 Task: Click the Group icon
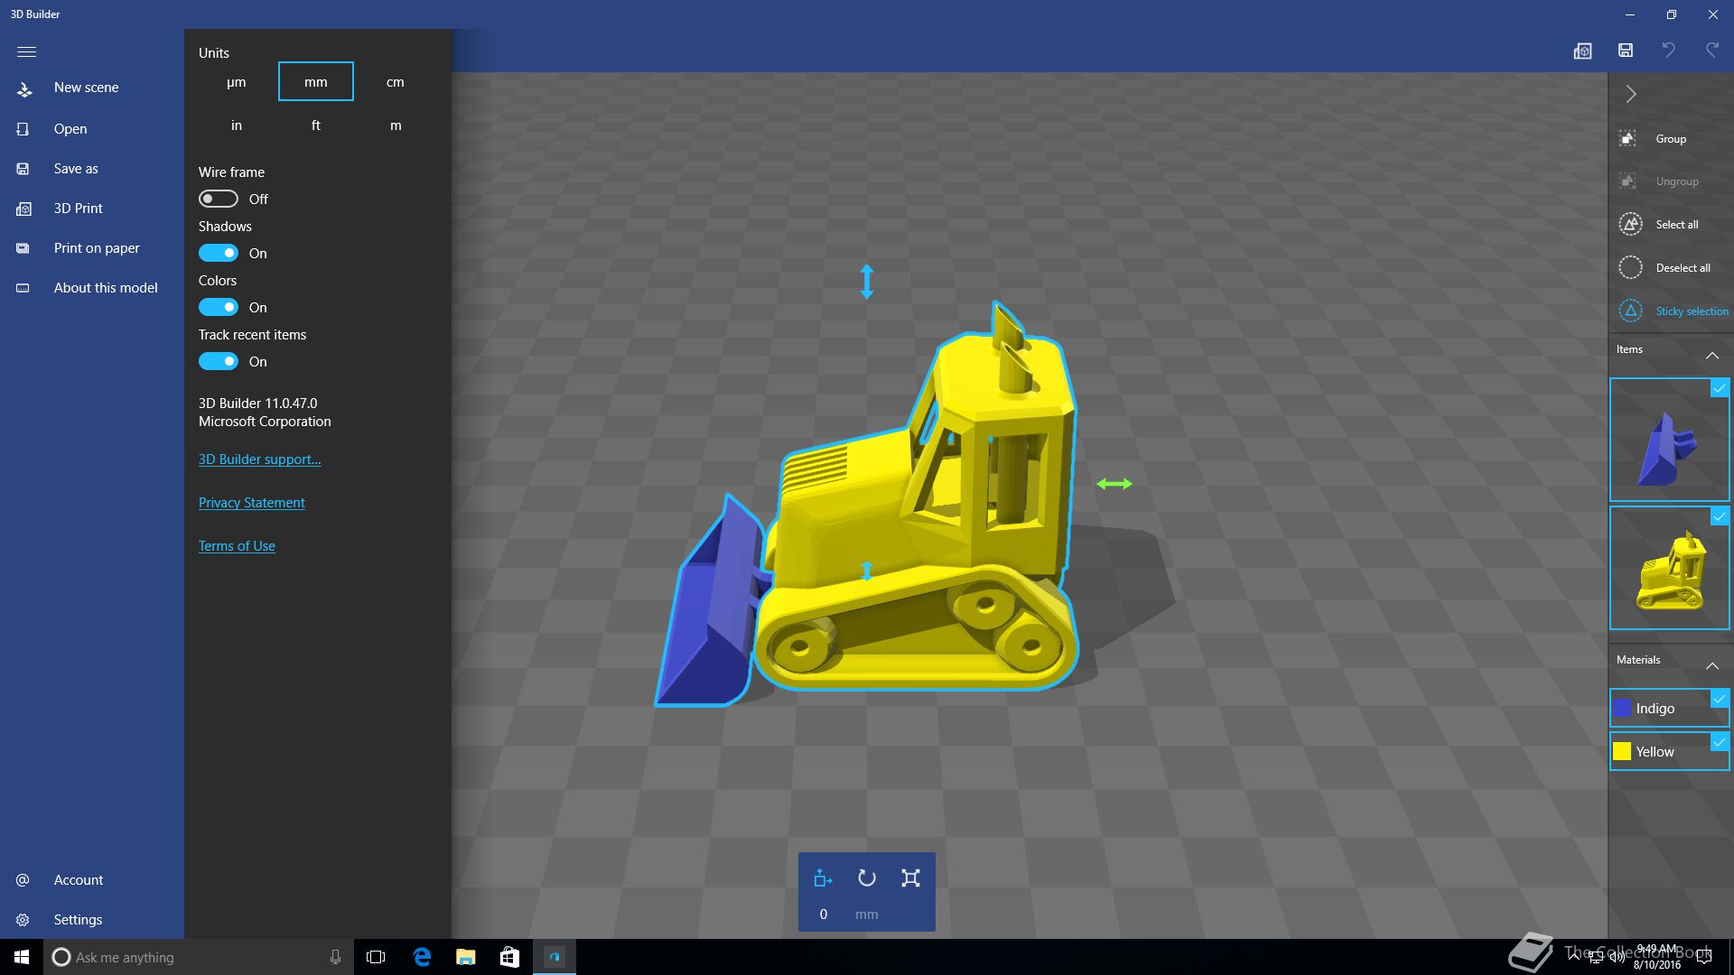tap(1628, 138)
